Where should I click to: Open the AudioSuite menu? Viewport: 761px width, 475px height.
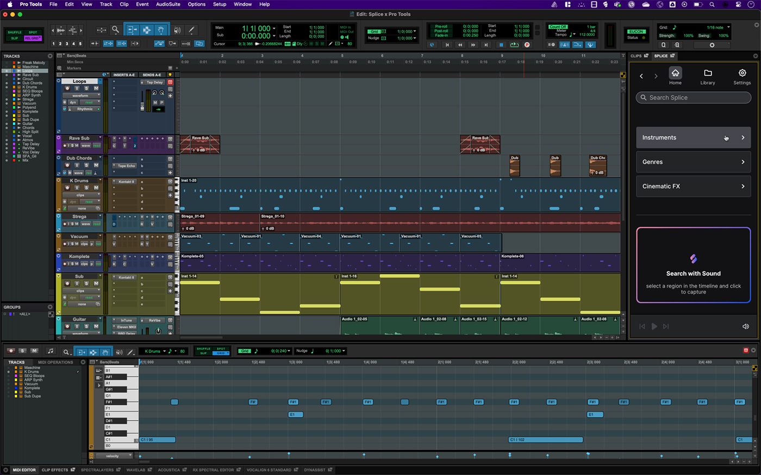tap(168, 4)
